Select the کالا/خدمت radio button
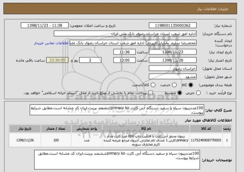The image size is (244, 172). (153, 85)
